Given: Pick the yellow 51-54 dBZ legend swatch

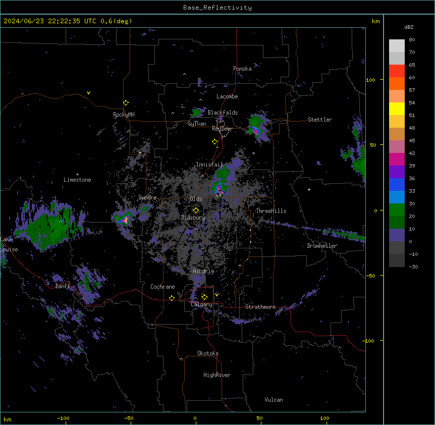Looking at the screenshot, I should 397,109.
